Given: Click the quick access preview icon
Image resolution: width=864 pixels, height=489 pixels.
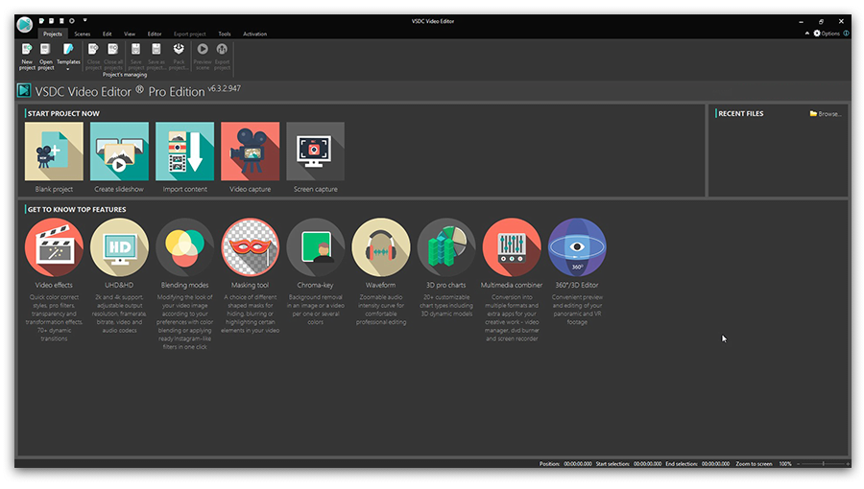Looking at the screenshot, I should coord(72,21).
